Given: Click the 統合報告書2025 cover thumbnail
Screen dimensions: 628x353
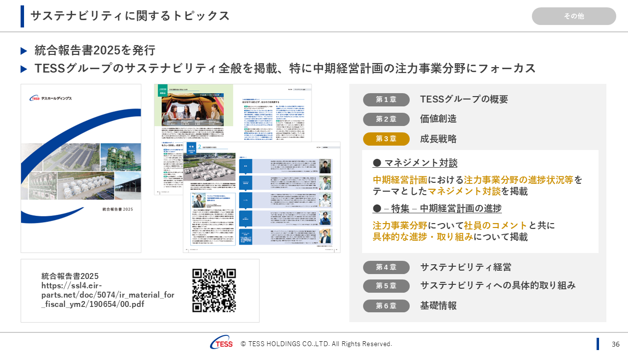Looking at the screenshot, I should (81, 169).
